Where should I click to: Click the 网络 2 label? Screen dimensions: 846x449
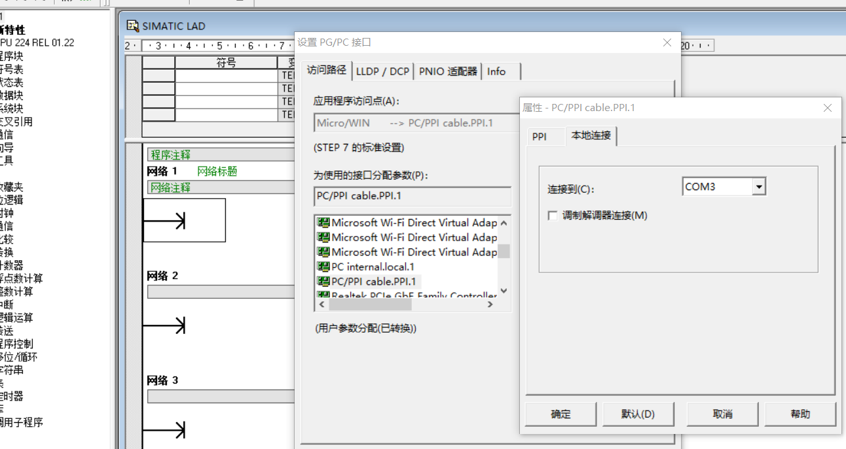coord(162,276)
